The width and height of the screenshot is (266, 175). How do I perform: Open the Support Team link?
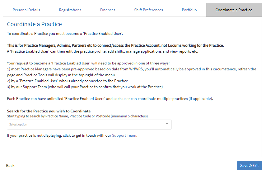pyautogui.click(x=124, y=135)
